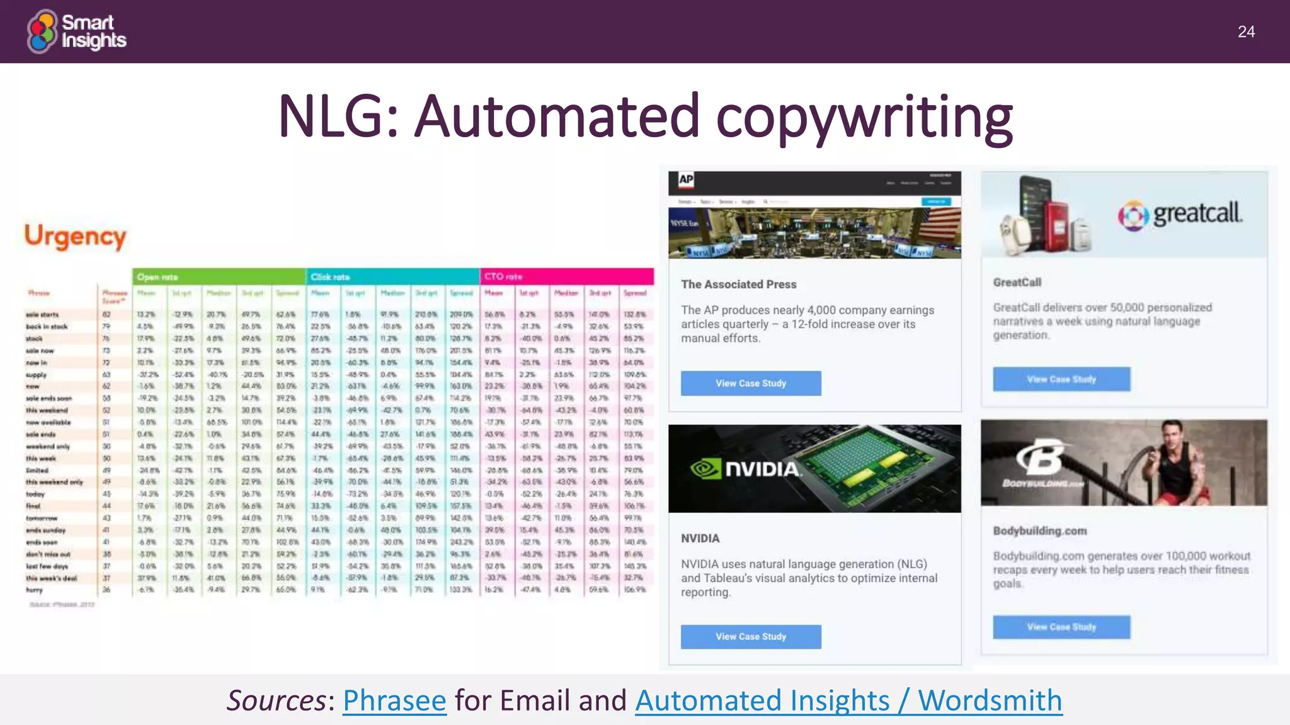1290x725 pixels.
Task: Open the Automated Insights / Wordsmith link
Action: pos(848,700)
